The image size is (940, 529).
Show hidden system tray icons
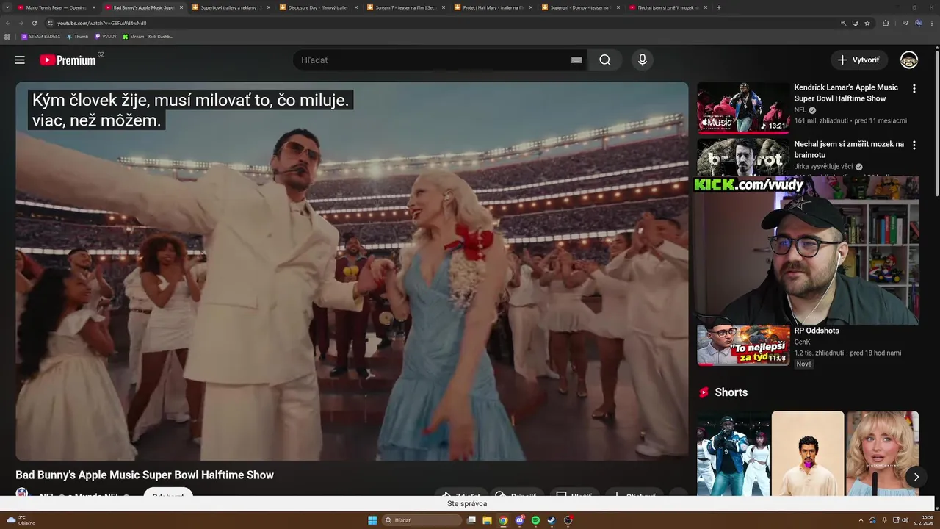(861, 520)
